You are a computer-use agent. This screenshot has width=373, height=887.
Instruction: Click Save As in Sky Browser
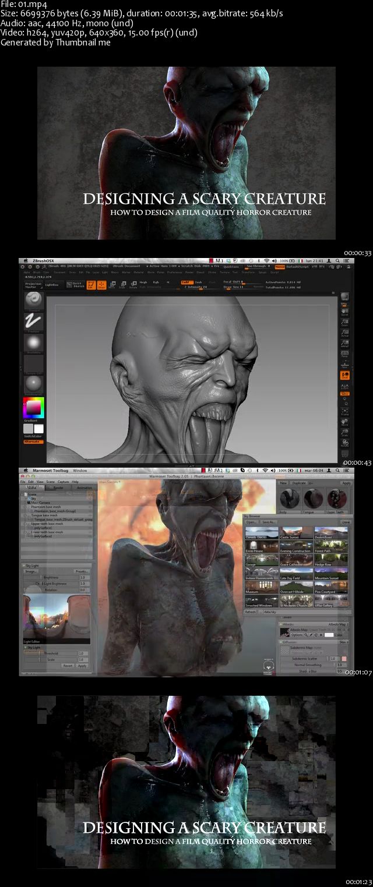pyautogui.click(x=269, y=522)
